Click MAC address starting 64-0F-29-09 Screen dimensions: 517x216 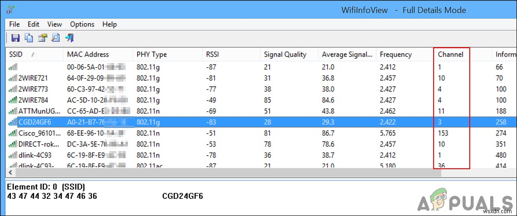[96, 78]
